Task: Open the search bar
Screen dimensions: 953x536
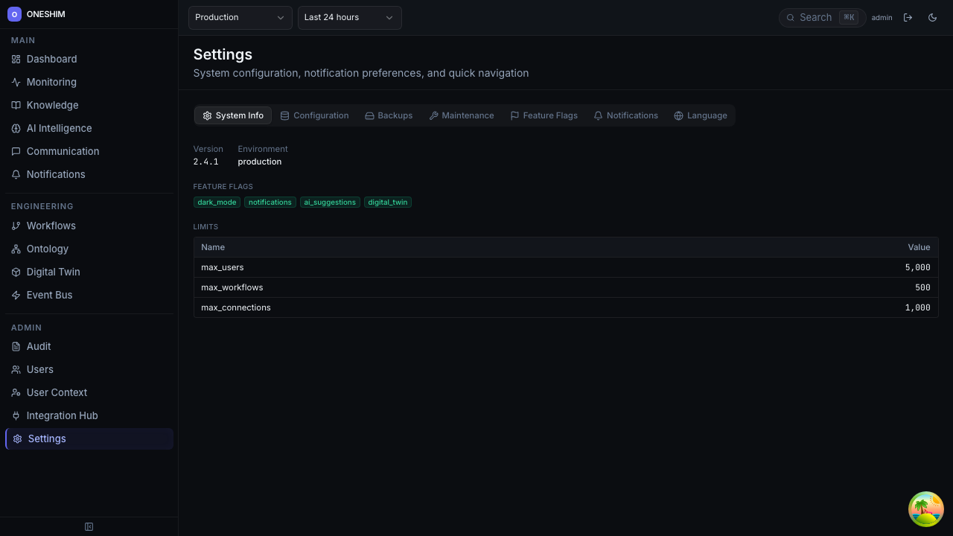Action: coord(822,17)
